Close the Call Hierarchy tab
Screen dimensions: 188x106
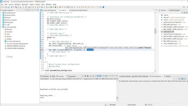[162, 76]
